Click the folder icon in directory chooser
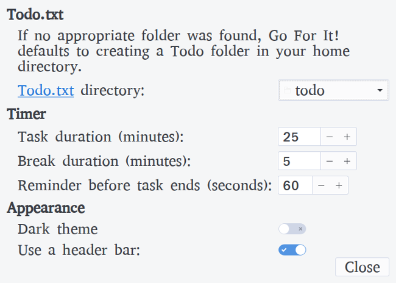 [288, 91]
